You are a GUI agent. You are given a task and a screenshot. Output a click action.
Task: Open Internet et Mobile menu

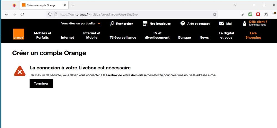92,35
